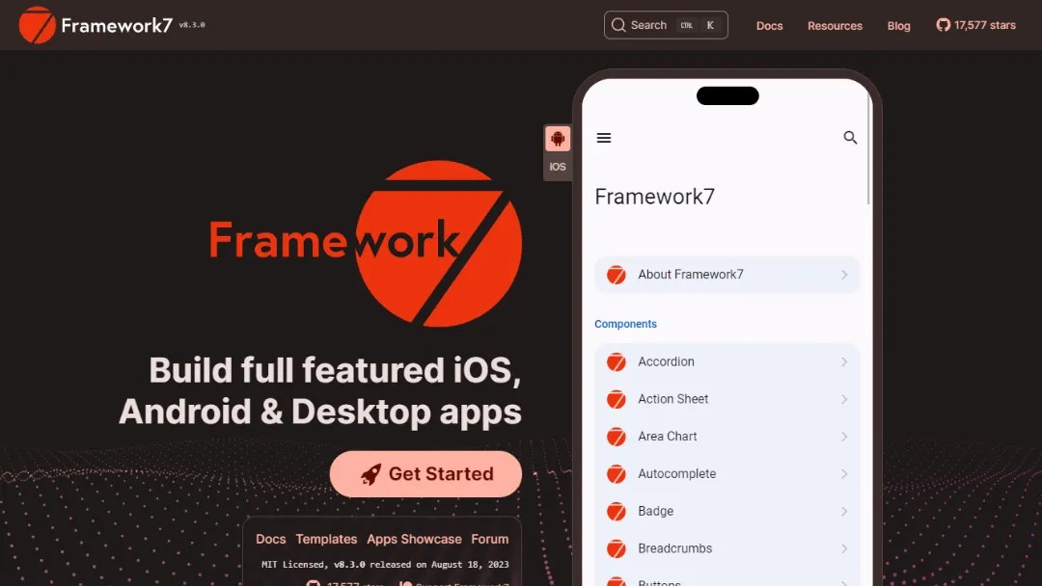Viewport: 1042px width, 586px height.
Task: Click the Framework7 logo in header
Action: pyautogui.click(x=96, y=25)
